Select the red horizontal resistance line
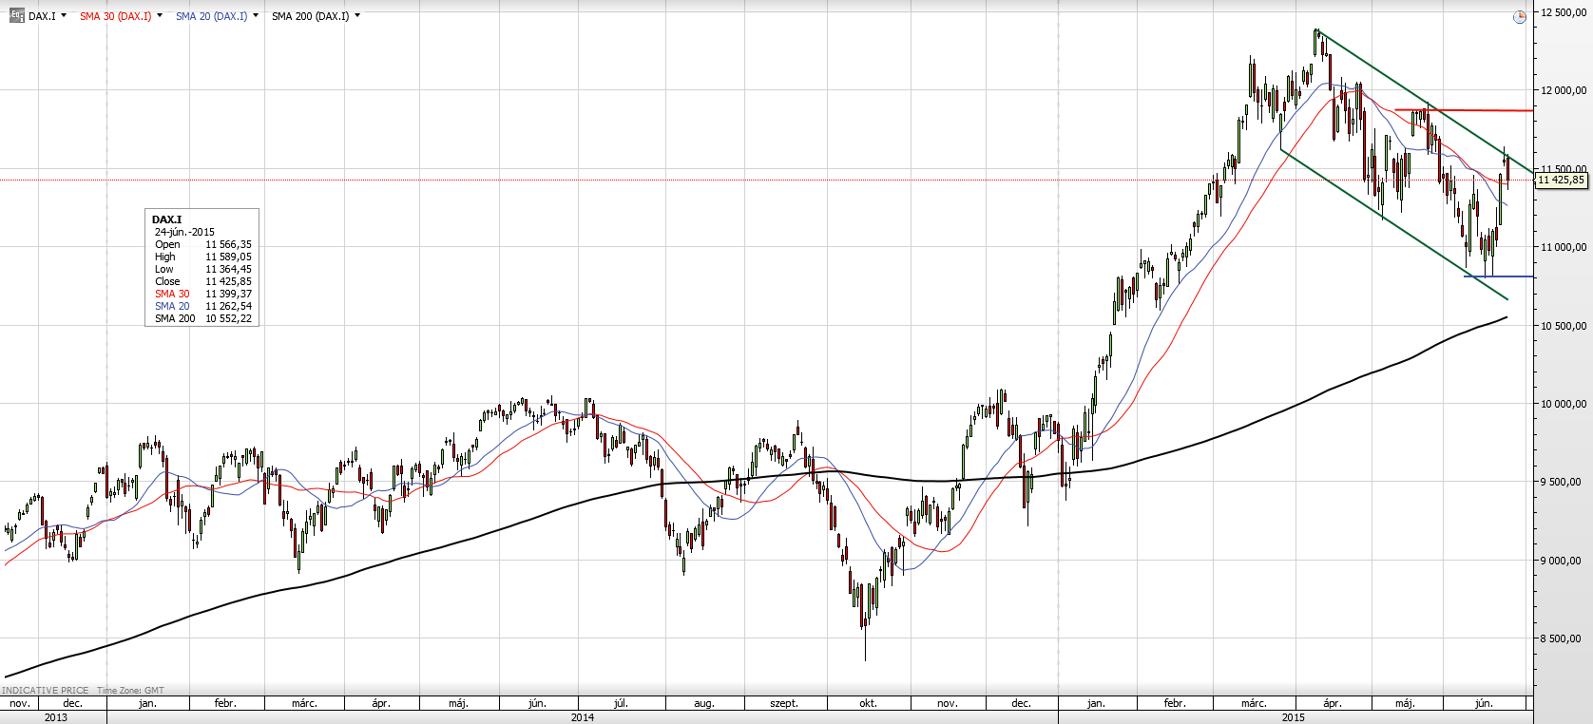1593x724 pixels. pyautogui.click(x=1464, y=110)
